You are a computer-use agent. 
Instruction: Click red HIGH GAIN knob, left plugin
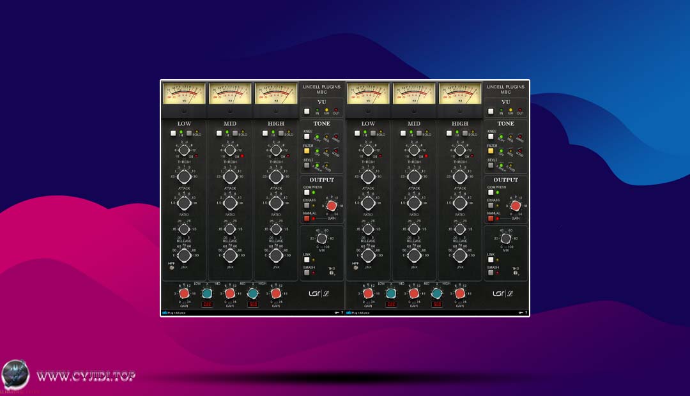[x=276, y=293]
